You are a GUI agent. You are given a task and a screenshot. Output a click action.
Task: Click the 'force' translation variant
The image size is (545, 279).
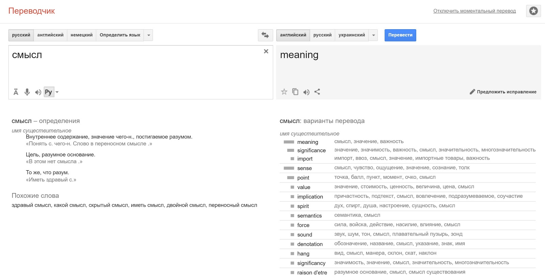(x=303, y=225)
